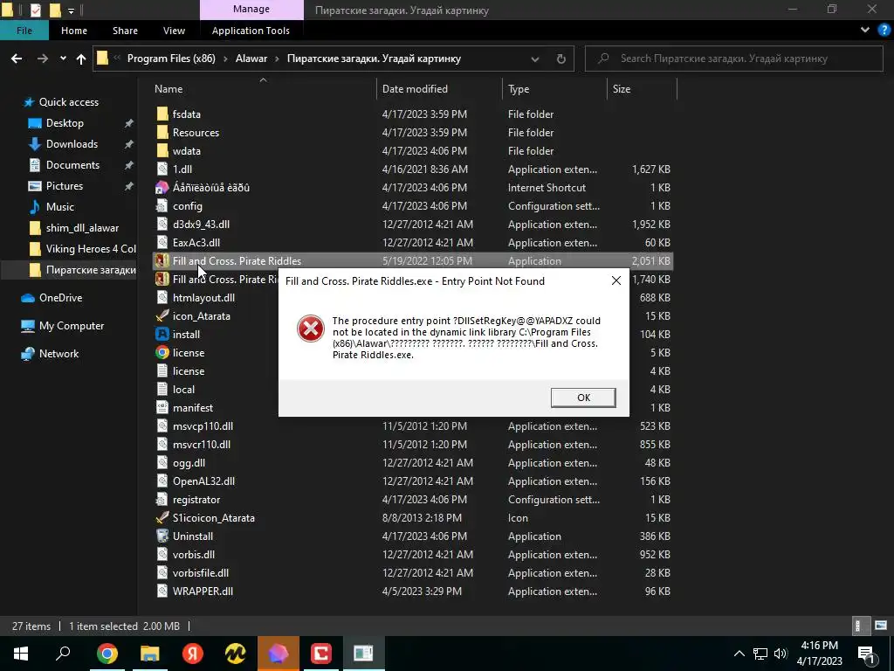Open the recent locations dropdown
This screenshot has height=671, width=894.
[x=63, y=59]
